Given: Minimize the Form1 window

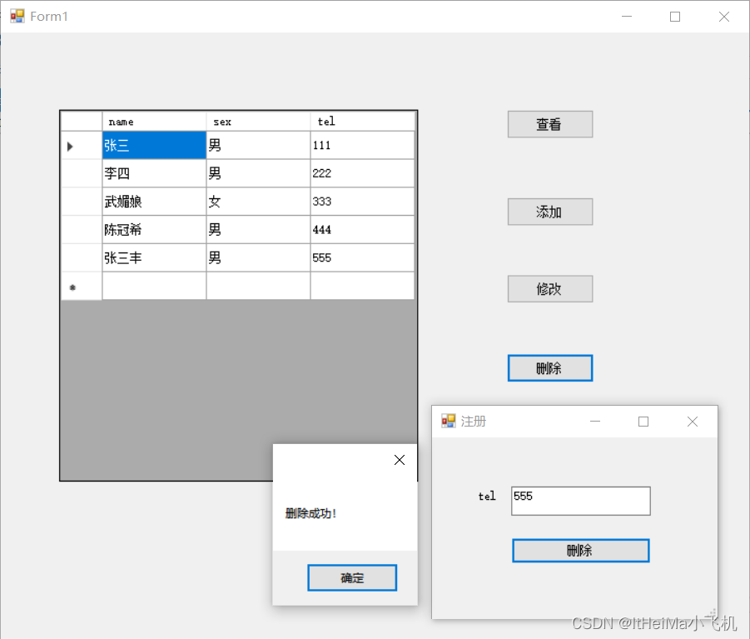Looking at the screenshot, I should (627, 17).
